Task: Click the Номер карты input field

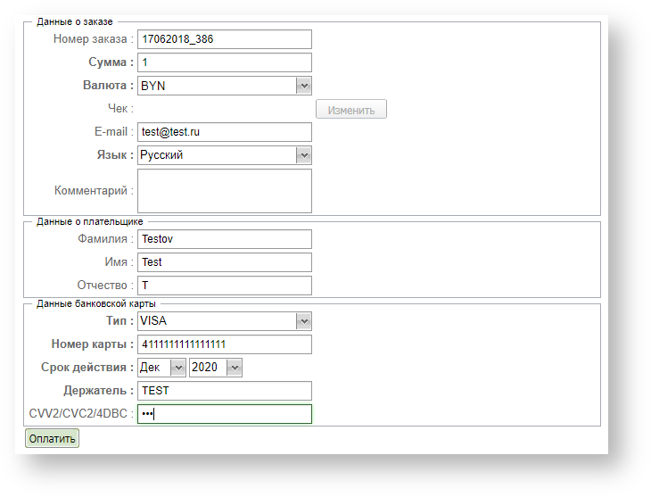Action: pos(224,344)
